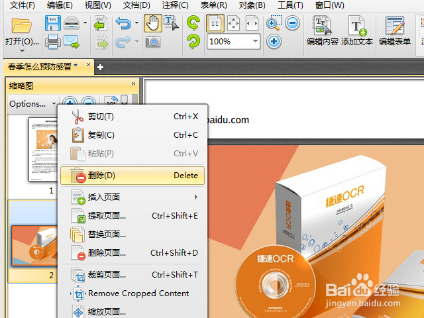Click the Scanner icon in toolbar
The width and height of the screenshot is (424, 318).
pos(72,23)
